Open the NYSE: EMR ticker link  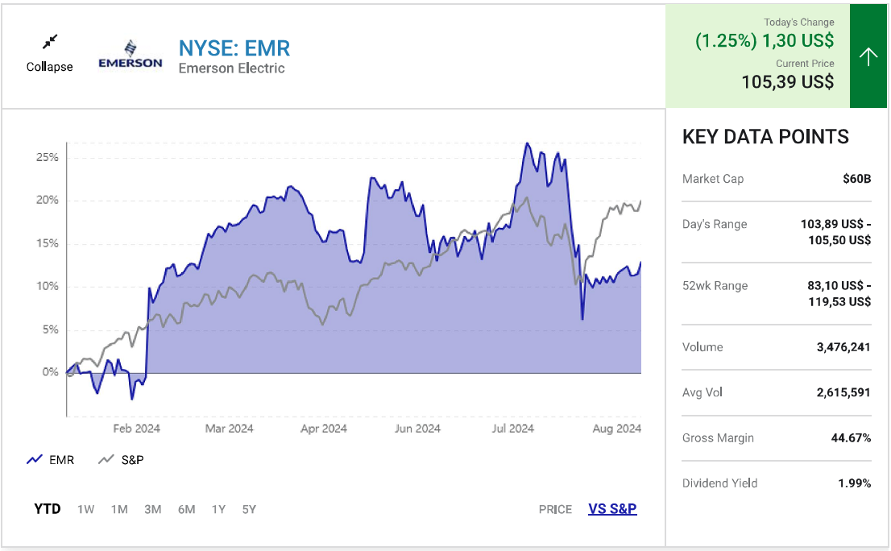tap(234, 48)
